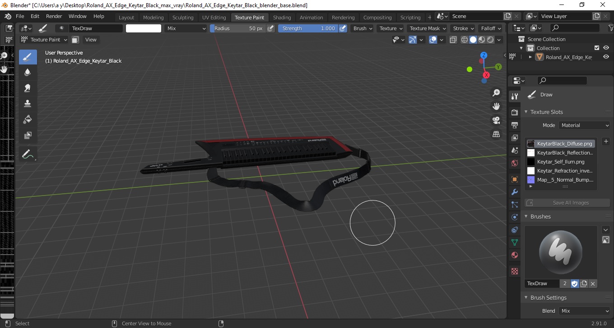Open Texture properties tab

(x=514, y=271)
